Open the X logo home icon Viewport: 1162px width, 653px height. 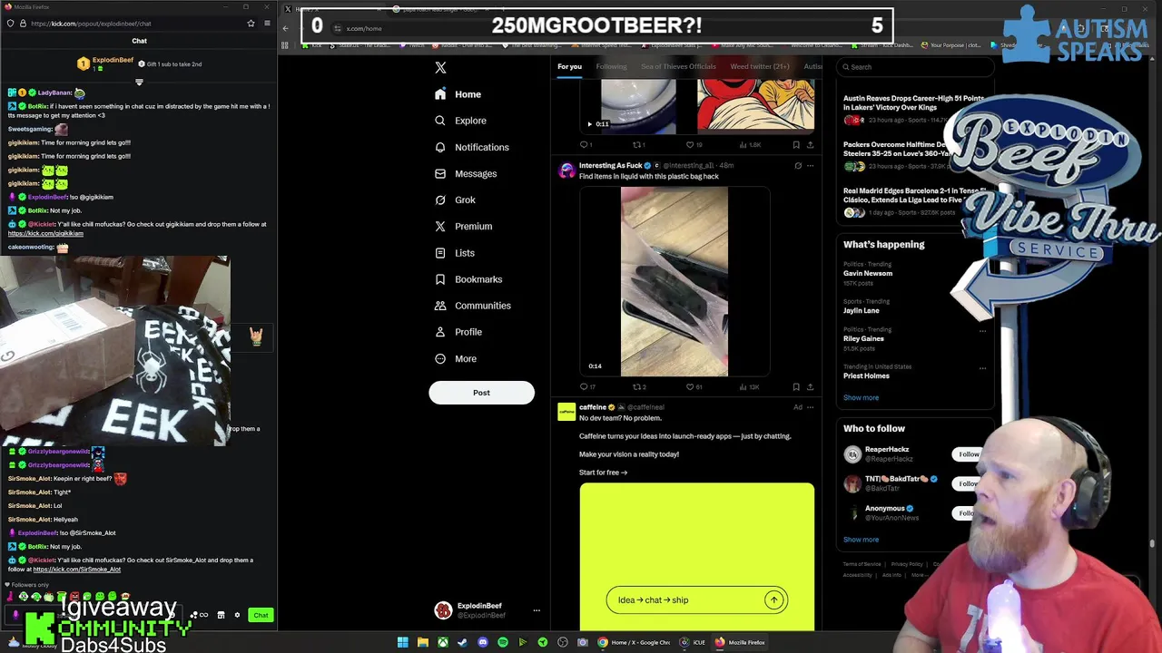(x=440, y=68)
